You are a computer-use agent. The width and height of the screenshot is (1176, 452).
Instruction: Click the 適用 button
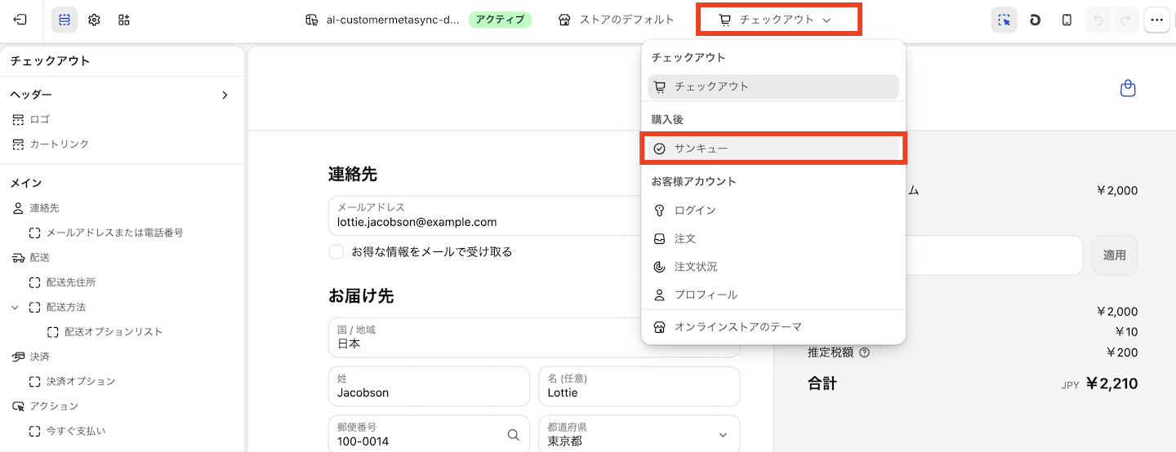point(1115,255)
